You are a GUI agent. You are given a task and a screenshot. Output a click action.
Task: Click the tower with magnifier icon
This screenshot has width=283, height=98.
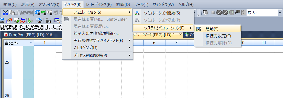[x=48, y=20]
